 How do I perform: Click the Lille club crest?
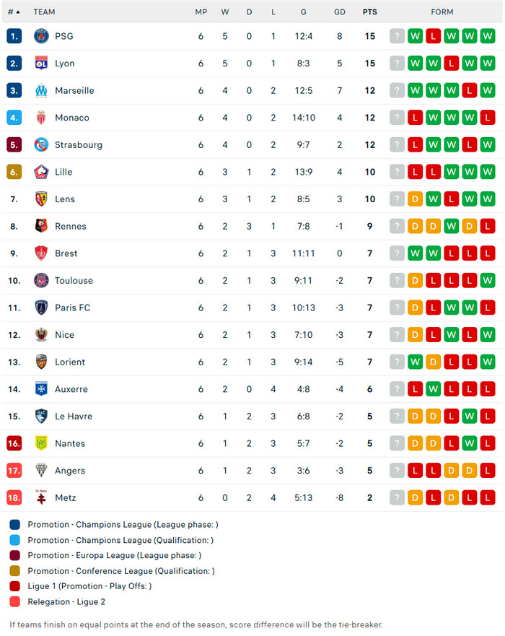point(41,172)
